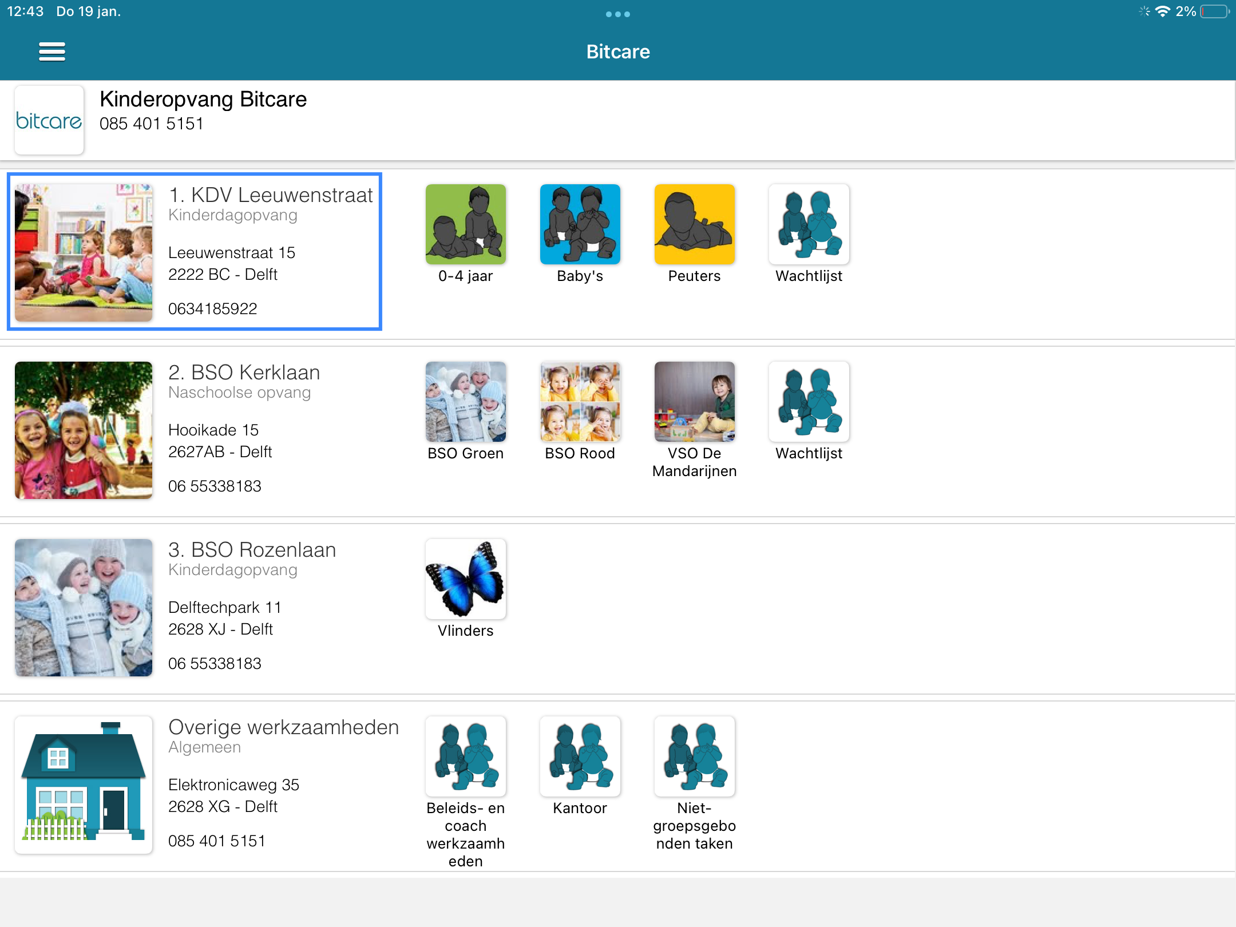Image resolution: width=1236 pixels, height=927 pixels.
Task: Open Beleids- en coach werkzaamheden group
Action: [x=465, y=756]
